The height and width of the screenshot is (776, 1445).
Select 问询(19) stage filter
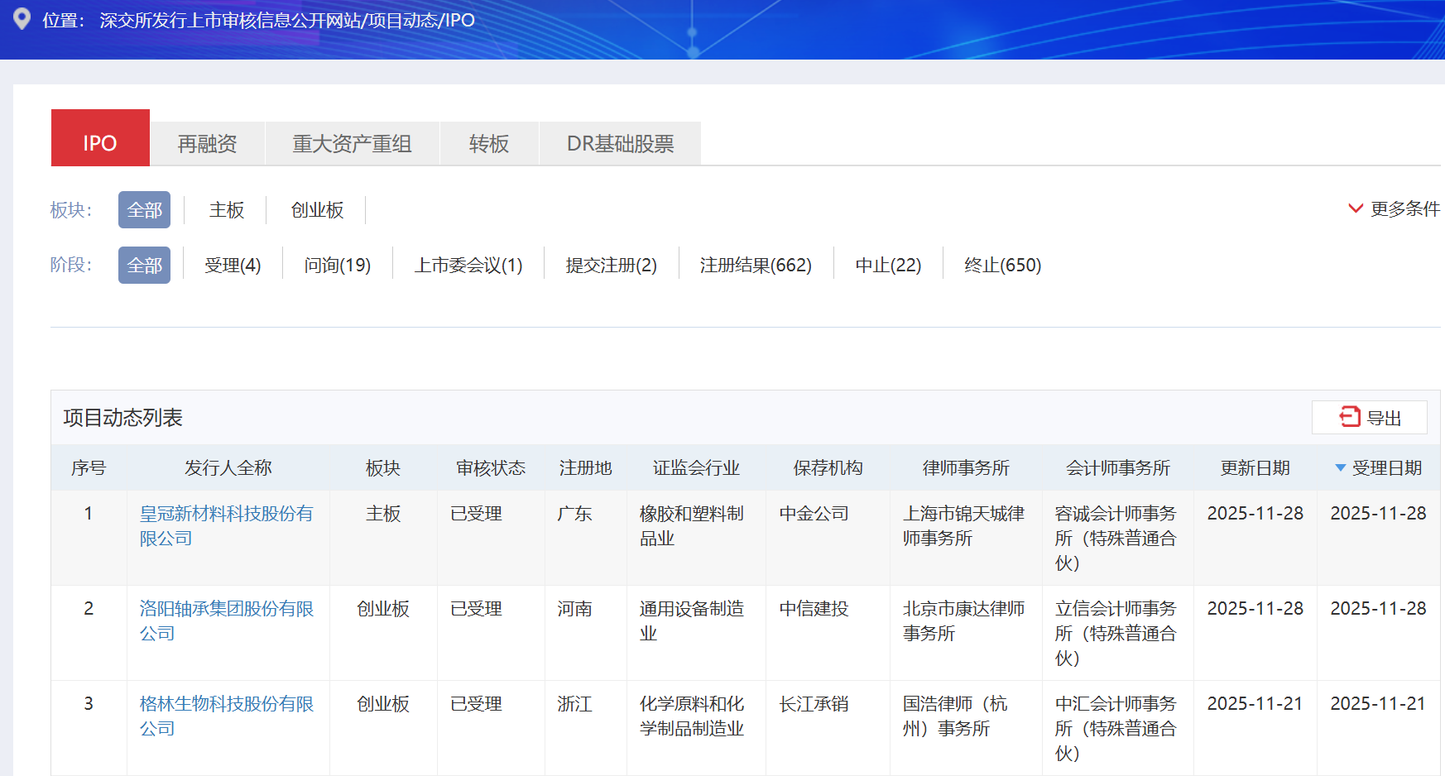pos(337,266)
